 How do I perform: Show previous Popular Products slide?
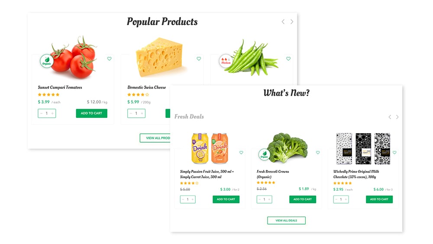point(283,22)
